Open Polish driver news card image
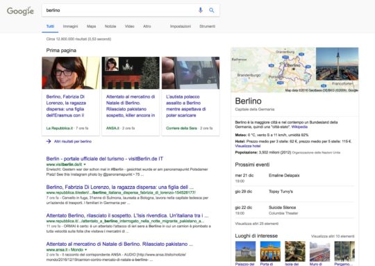The image size is (375, 266). coord(190,73)
